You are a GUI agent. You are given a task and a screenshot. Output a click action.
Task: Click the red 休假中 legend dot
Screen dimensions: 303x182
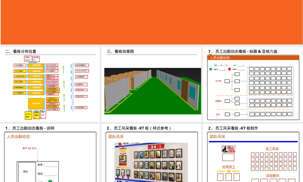[x=229, y=69]
